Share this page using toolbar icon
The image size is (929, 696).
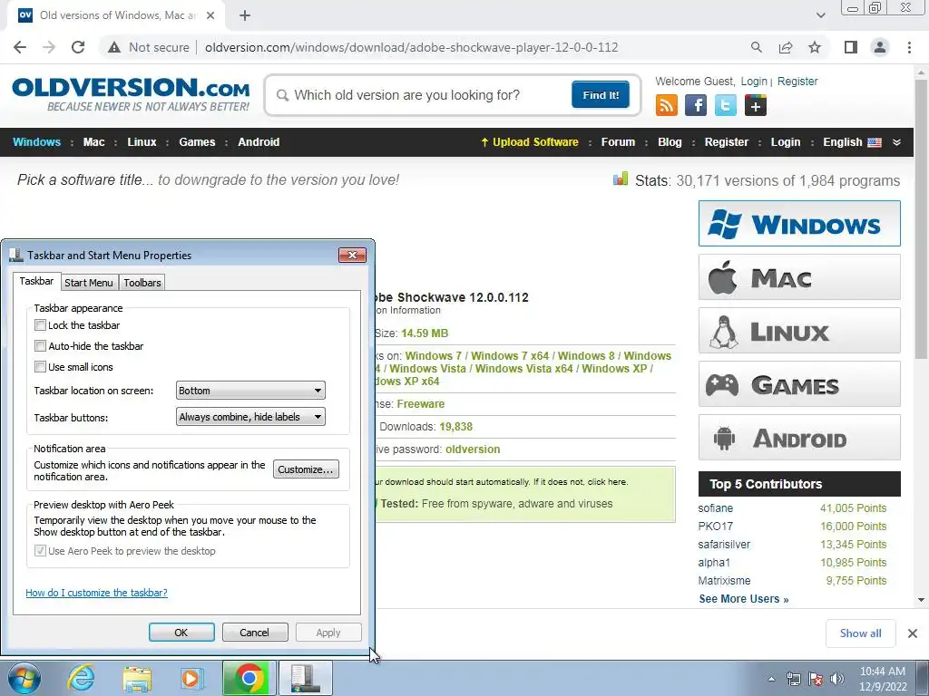pos(786,47)
